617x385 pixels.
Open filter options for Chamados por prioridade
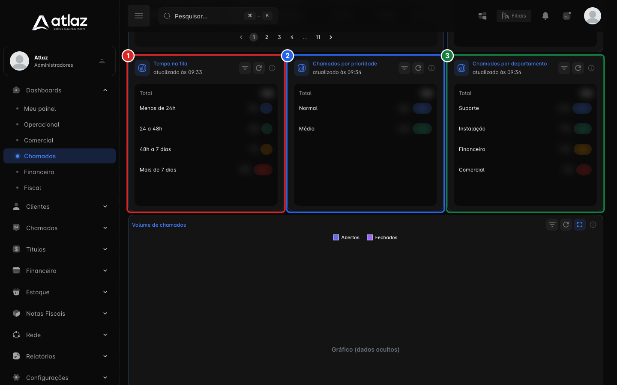[x=404, y=68]
